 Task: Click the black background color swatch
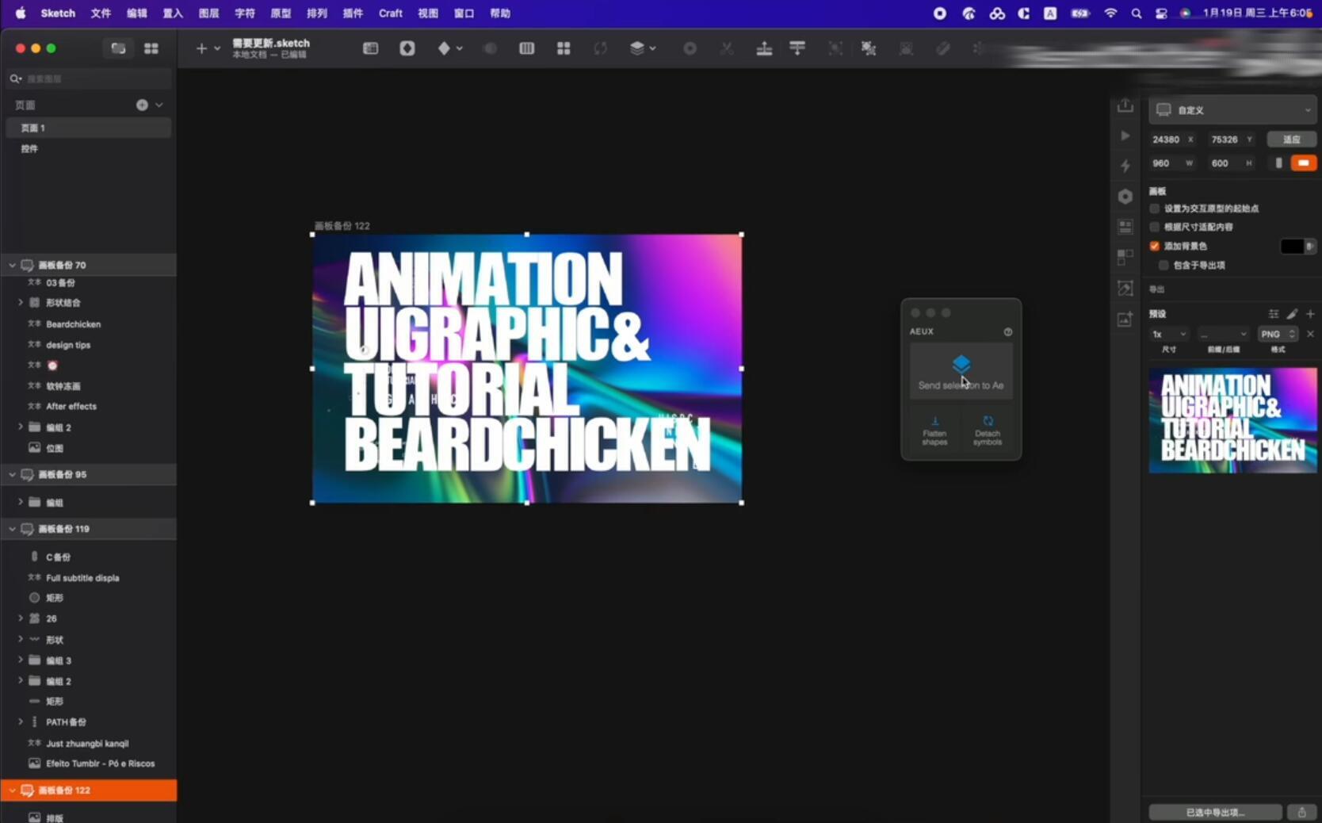[x=1293, y=246]
